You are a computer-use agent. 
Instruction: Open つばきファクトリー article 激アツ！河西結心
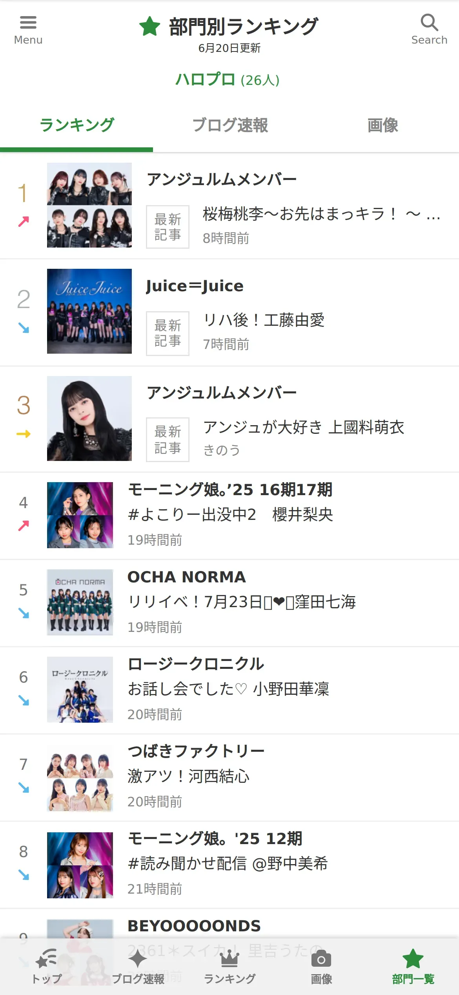tap(188, 776)
